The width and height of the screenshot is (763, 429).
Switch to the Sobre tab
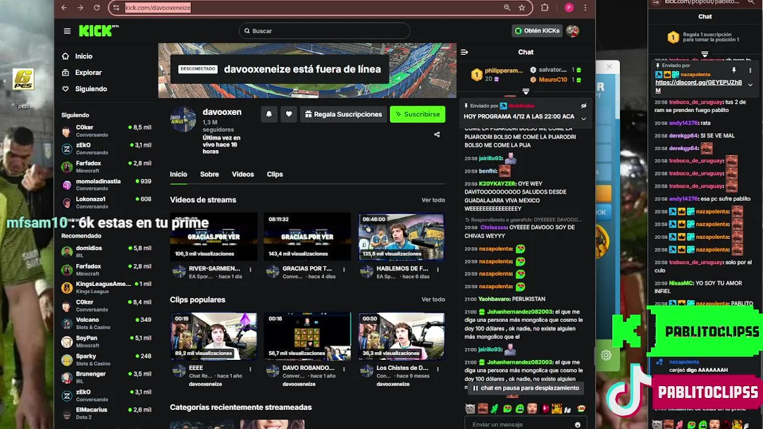[209, 174]
